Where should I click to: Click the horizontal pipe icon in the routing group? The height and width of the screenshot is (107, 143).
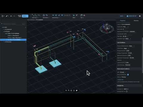pyautogui.click(x=53, y=15)
